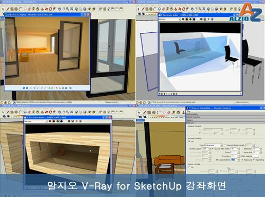Image resolution: width=265 pixels, height=197 pixels.
Task: Toggle the Vignetting checkbox
Action: click(x=254, y=159)
